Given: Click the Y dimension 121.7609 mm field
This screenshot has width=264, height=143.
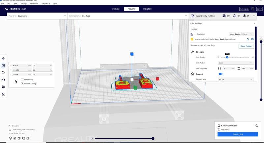Looking at the screenshot, I should click(x=22, y=70).
